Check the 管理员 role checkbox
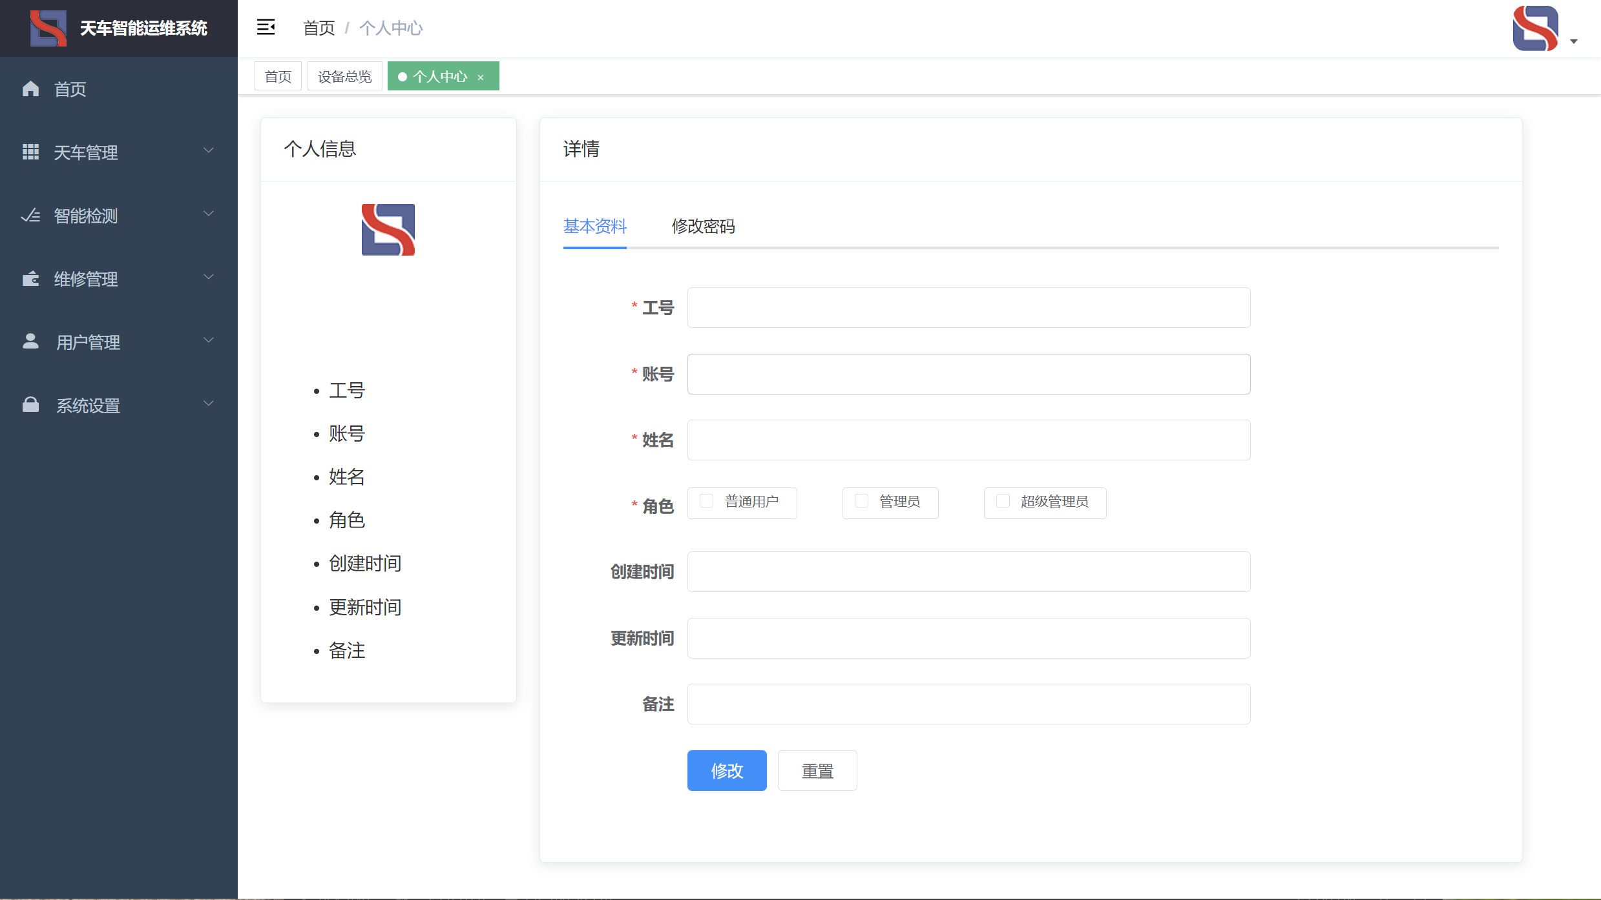 pyautogui.click(x=861, y=501)
